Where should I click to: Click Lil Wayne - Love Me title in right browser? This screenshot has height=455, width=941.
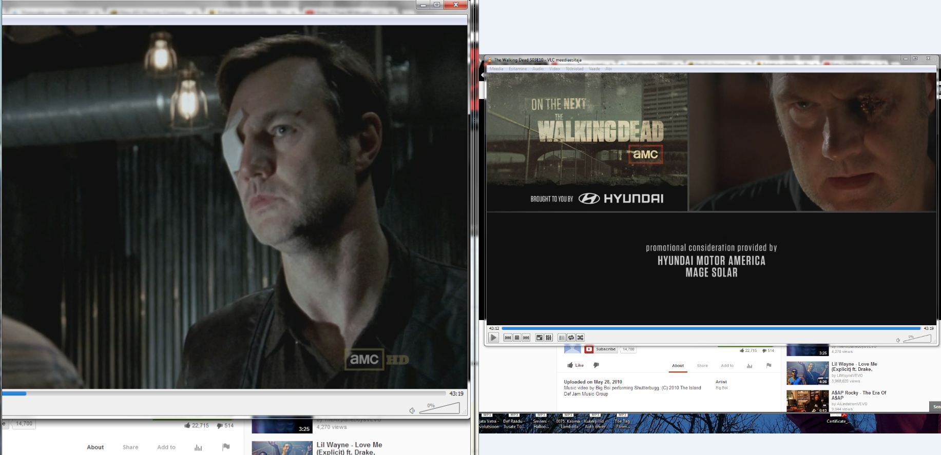(x=854, y=366)
